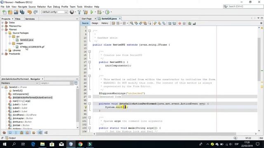Open the Tools menu
Viewport: 264px width, 148px height.
click(80, 7)
